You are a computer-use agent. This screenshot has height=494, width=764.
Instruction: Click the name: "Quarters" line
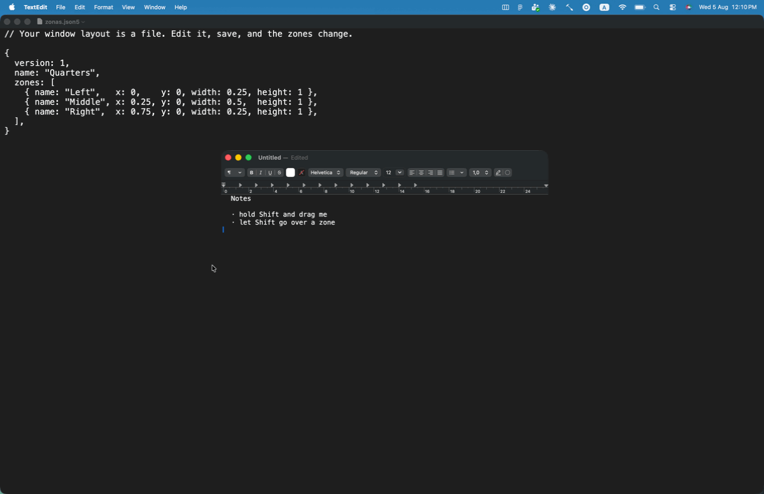point(57,73)
